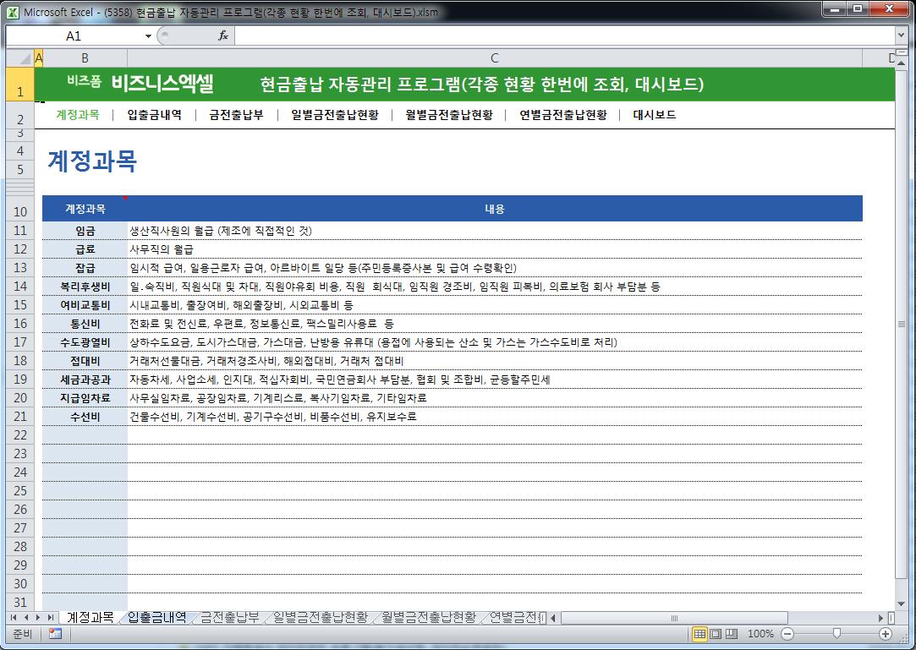Image resolution: width=916 pixels, height=650 pixels.
Task: Select the 잡급 account cell
Action: [85, 268]
